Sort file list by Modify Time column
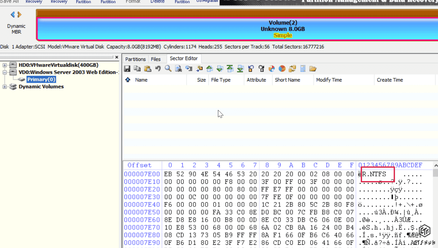438x248 pixels. coord(329,80)
